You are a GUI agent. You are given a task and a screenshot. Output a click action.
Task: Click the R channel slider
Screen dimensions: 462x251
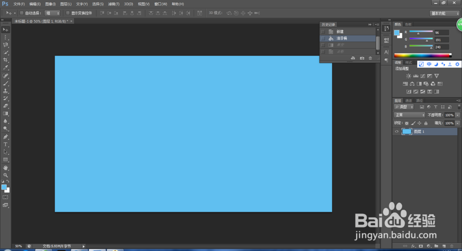(x=421, y=32)
